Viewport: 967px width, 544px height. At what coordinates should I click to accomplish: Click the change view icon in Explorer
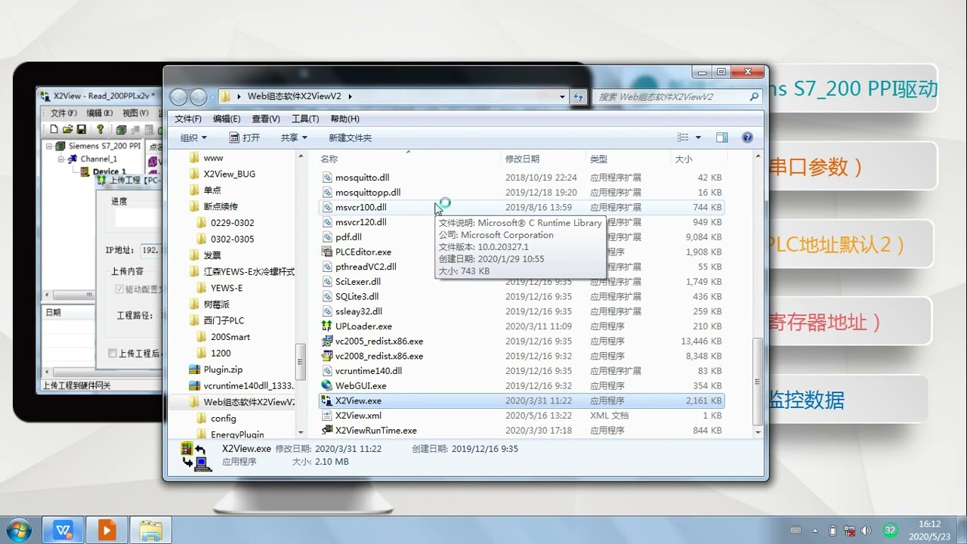(683, 138)
